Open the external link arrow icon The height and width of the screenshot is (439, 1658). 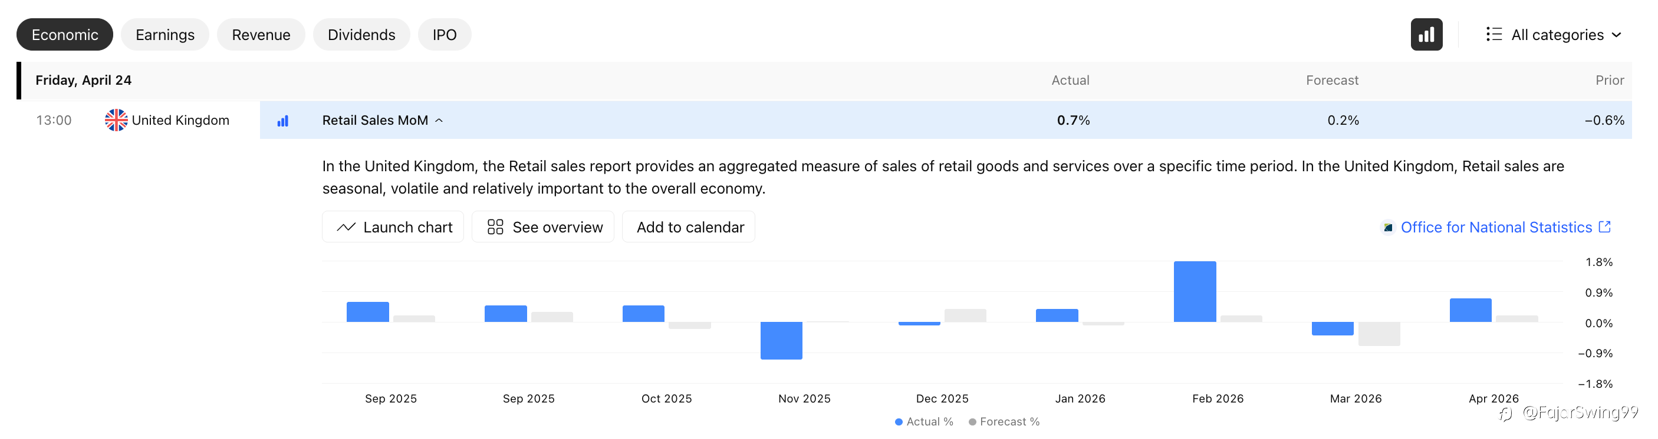(1604, 227)
